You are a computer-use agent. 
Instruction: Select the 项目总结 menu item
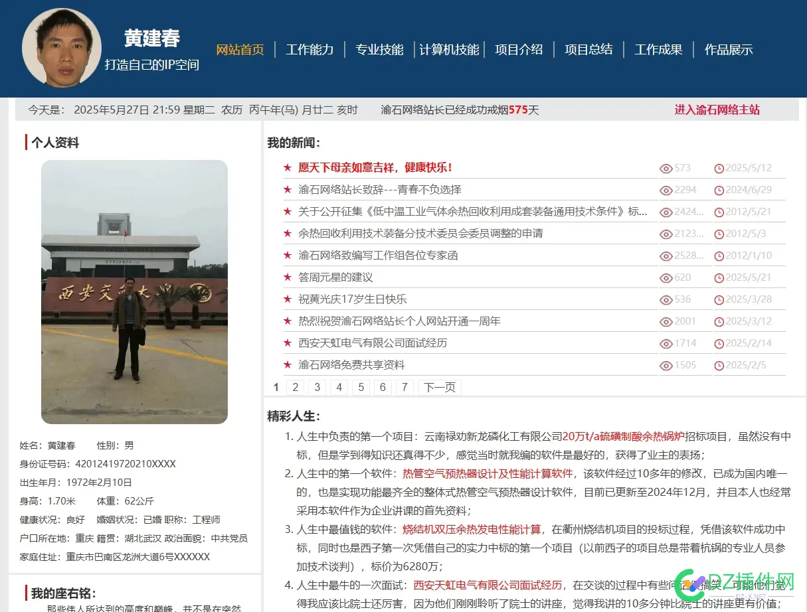pyautogui.click(x=588, y=50)
